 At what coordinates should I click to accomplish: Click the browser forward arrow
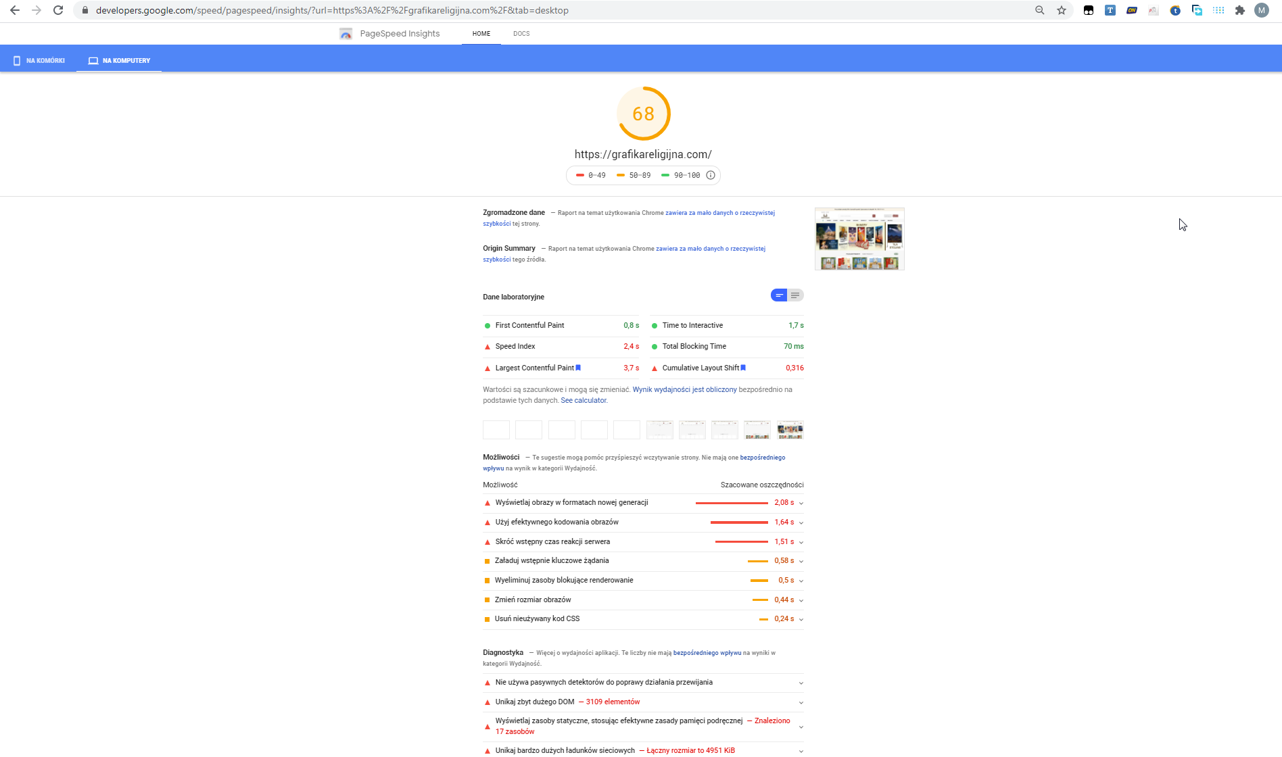point(37,10)
